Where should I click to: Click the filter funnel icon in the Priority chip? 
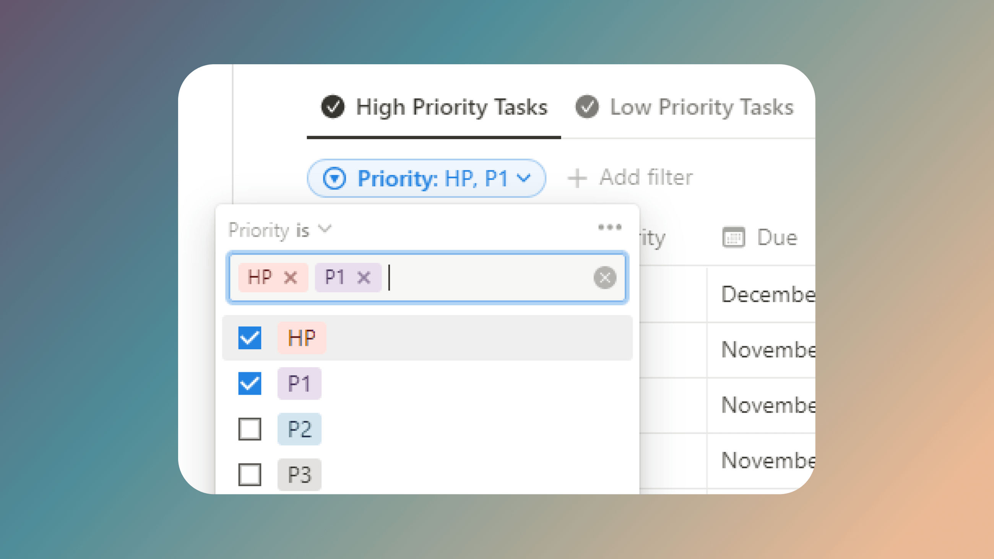point(335,178)
